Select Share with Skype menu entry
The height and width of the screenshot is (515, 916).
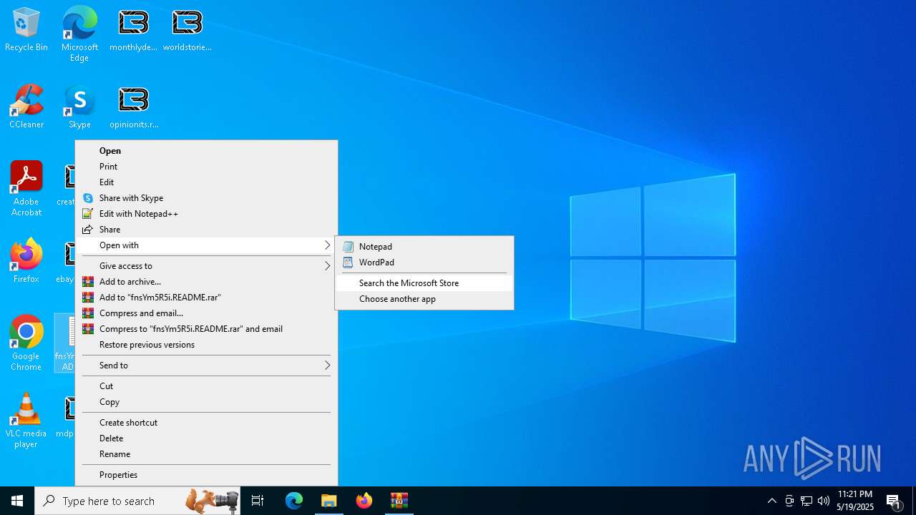point(206,198)
